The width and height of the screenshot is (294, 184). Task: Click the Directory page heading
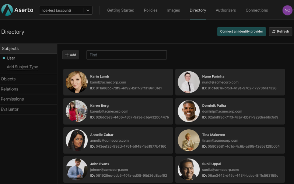pyautogui.click(x=13, y=32)
